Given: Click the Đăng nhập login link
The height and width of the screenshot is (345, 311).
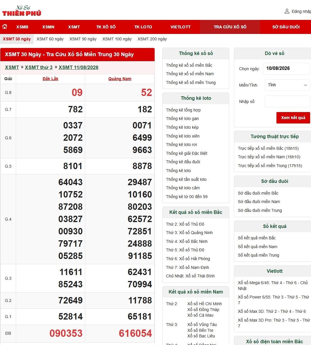Looking at the screenshot, I should pyautogui.click(x=301, y=11).
